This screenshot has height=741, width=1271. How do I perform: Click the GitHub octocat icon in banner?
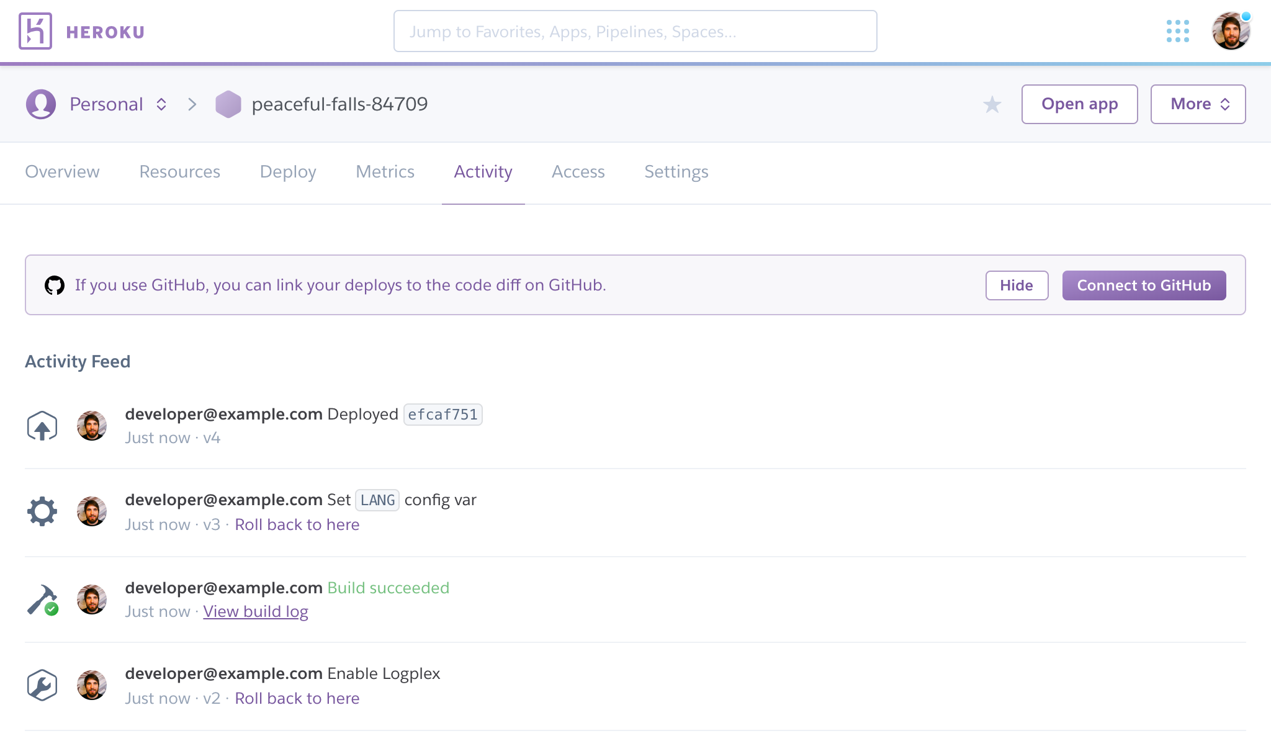point(56,285)
